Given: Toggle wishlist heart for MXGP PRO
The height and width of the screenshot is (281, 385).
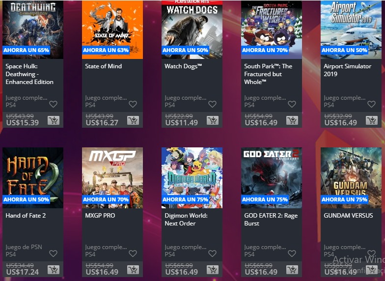Looking at the screenshot, I should [133, 253].
